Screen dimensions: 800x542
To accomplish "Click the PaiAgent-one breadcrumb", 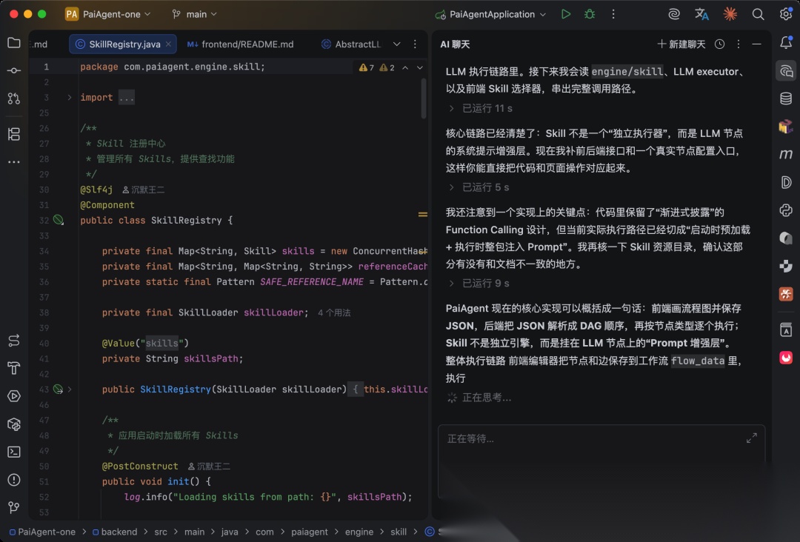I will tap(42, 532).
